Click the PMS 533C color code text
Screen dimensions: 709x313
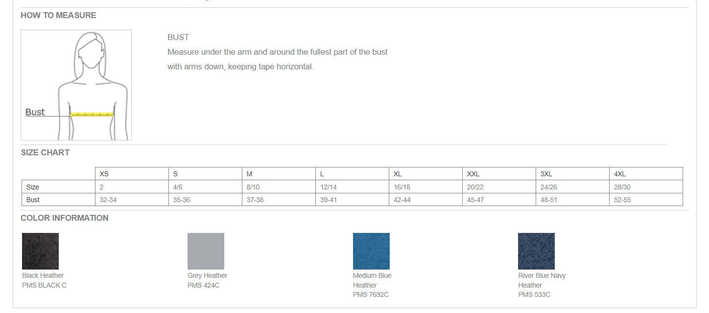point(534,294)
